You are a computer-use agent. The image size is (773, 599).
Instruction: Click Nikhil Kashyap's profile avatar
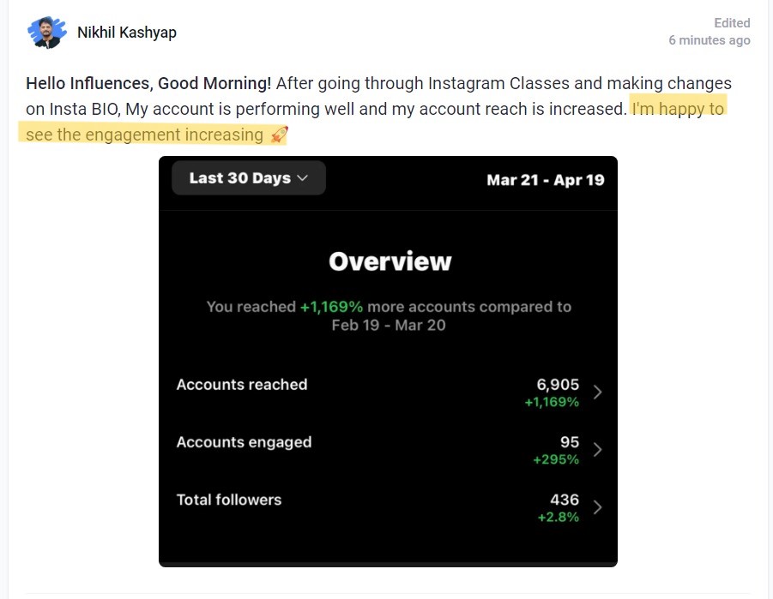[x=47, y=33]
